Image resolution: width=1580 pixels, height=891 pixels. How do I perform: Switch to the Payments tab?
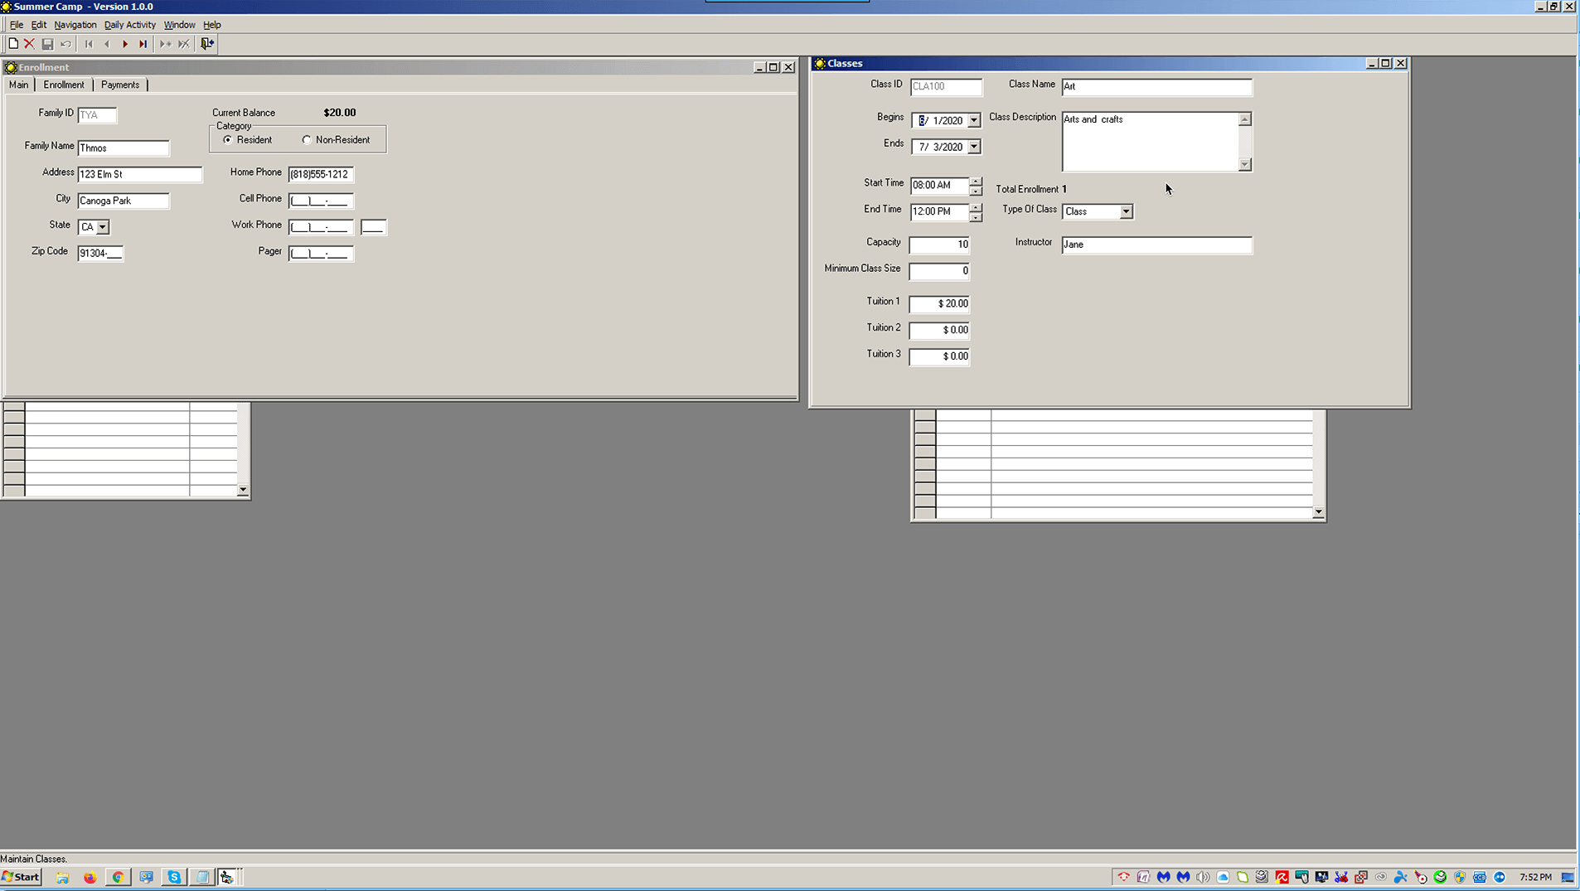[x=120, y=85]
